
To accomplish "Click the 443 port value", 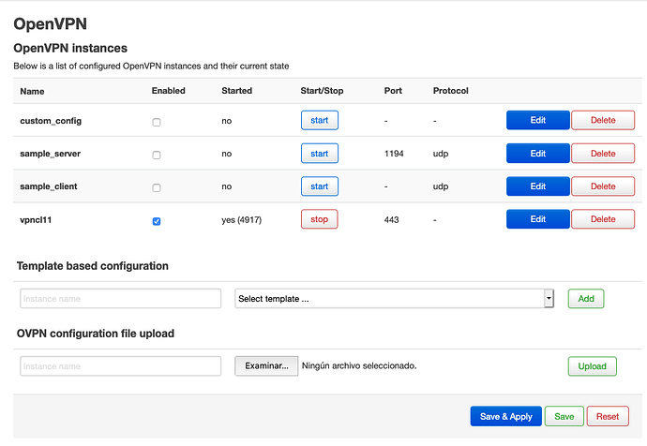I will [392, 219].
